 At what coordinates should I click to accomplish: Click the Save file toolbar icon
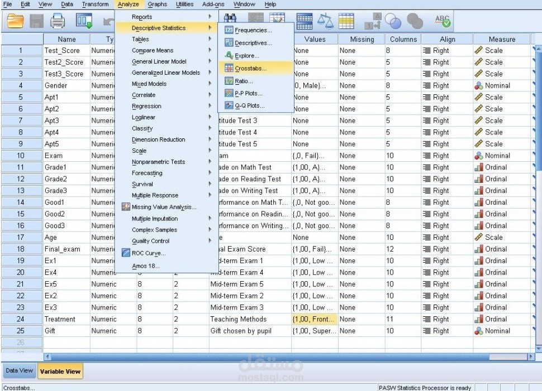[x=37, y=21]
